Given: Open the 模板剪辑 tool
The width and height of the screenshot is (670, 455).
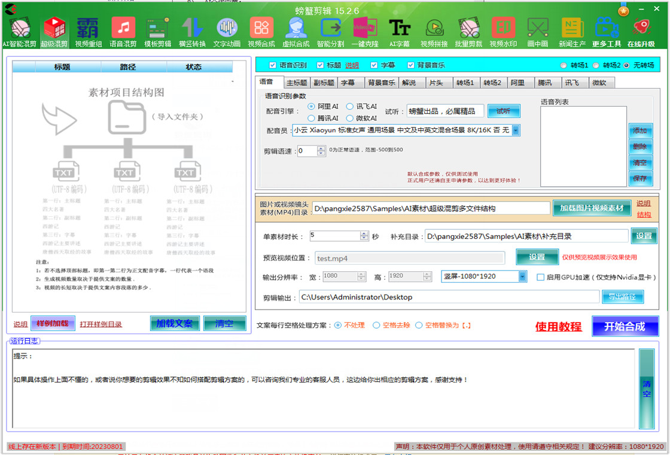Looking at the screenshot, I should coord(158,32).
